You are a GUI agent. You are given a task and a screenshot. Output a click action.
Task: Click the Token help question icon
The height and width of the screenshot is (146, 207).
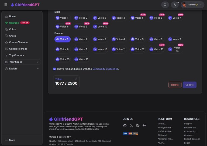pyautogui.click(x=76, y=79)
